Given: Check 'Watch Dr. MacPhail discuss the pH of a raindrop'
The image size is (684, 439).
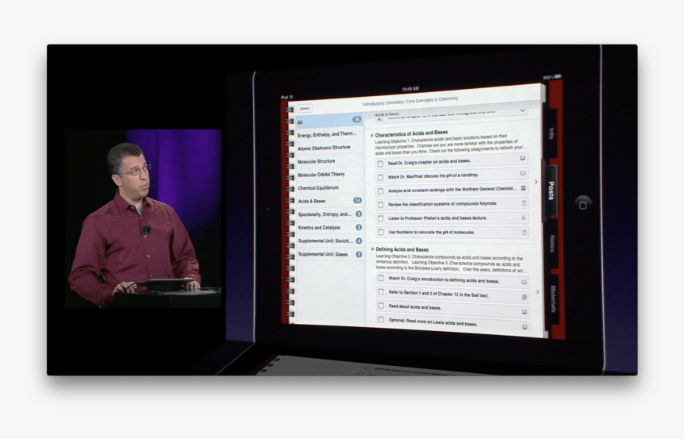Looking at the screenshot, I should [x=380, y=178].
